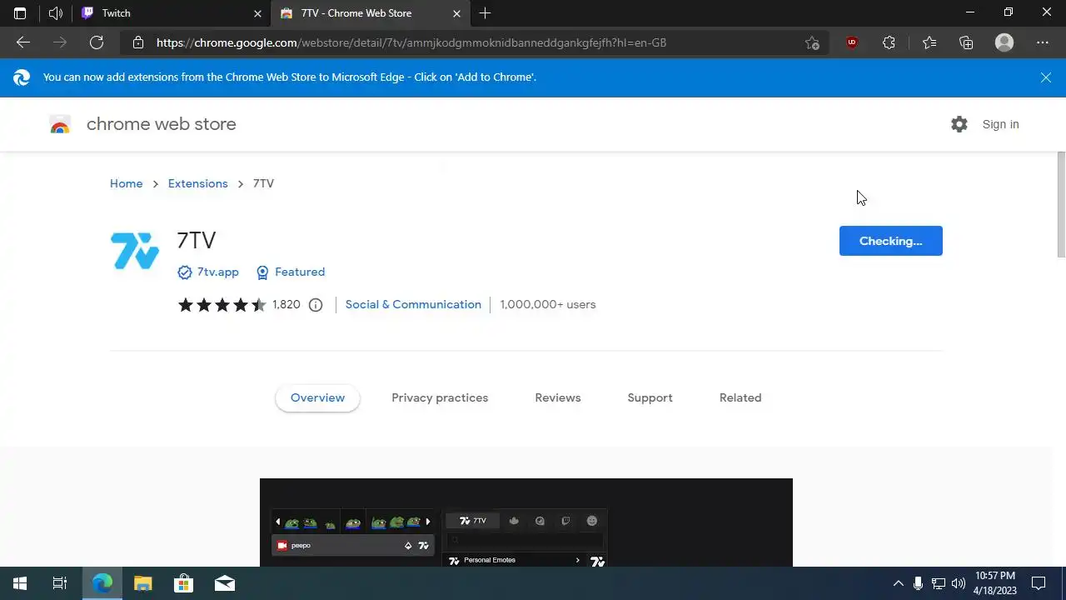Viewport: 1066px width, 600px height.
Task: Open the Support tab
Action: tap(650, 397)
